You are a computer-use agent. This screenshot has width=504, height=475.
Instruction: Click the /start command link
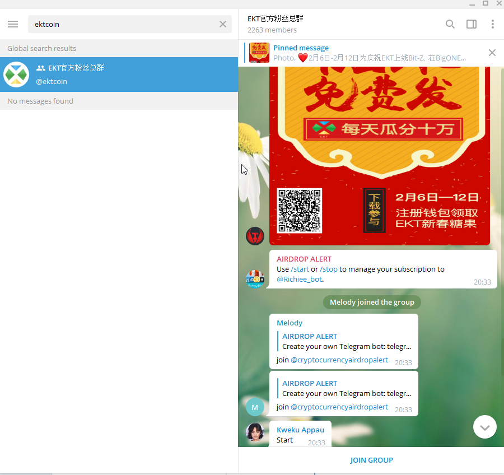(x=300, y=269)
